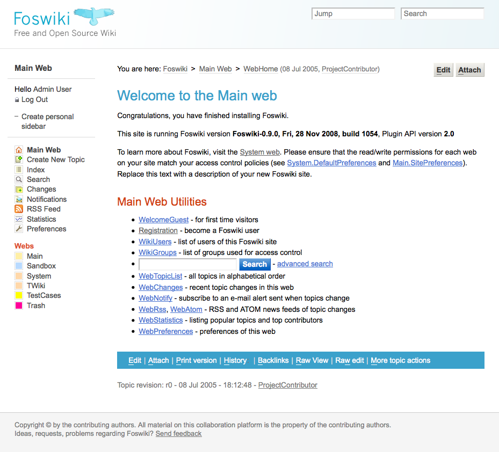Click Create New Topic in sidebar
This screenshot has height=452, width=499.
point(56,159)
